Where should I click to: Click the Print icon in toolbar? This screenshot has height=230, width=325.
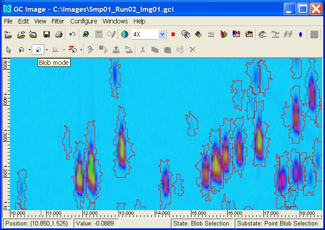[58, 34]
